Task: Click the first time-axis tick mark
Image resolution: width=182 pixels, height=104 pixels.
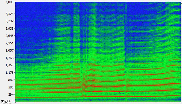Action: point(69,102)
